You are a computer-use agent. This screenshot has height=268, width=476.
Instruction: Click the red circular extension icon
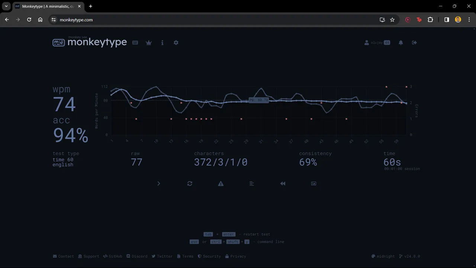click(x=408, y=20)
